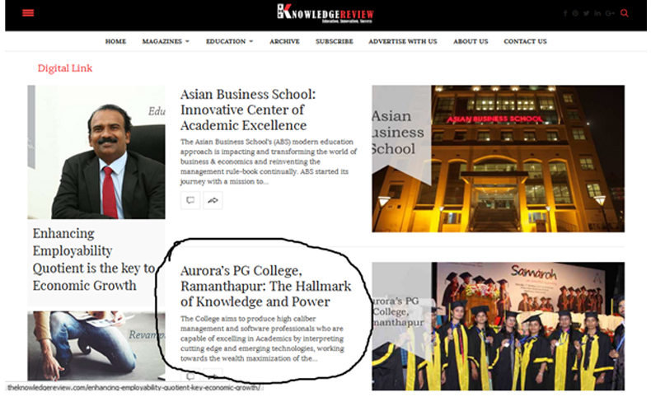Expand the Education dropdown menu
Screen dimensions: 651x397
click(x=230, y=41)
